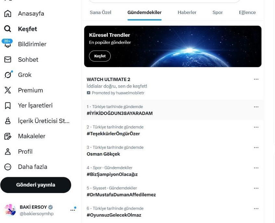Open Sohbet envelope icon
Viewport: 275px width, 223px height.
coord(7,60)
